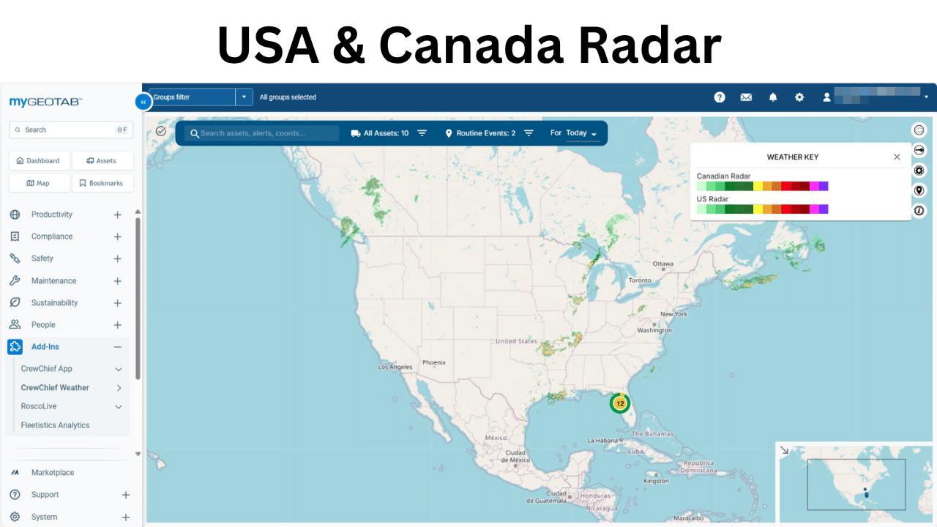This screenshot has width=937, height=527.
Task: Select the RoscoLive menu label
Action: point(39,406)
